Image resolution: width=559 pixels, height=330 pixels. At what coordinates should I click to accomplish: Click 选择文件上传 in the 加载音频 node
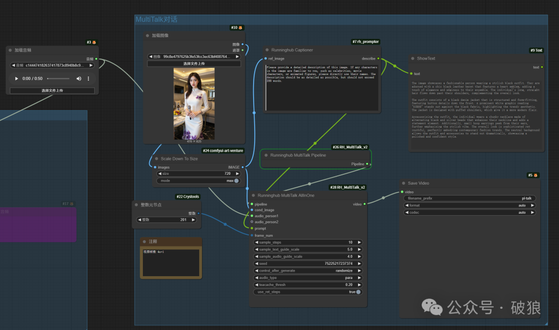(x=52, y=91)
